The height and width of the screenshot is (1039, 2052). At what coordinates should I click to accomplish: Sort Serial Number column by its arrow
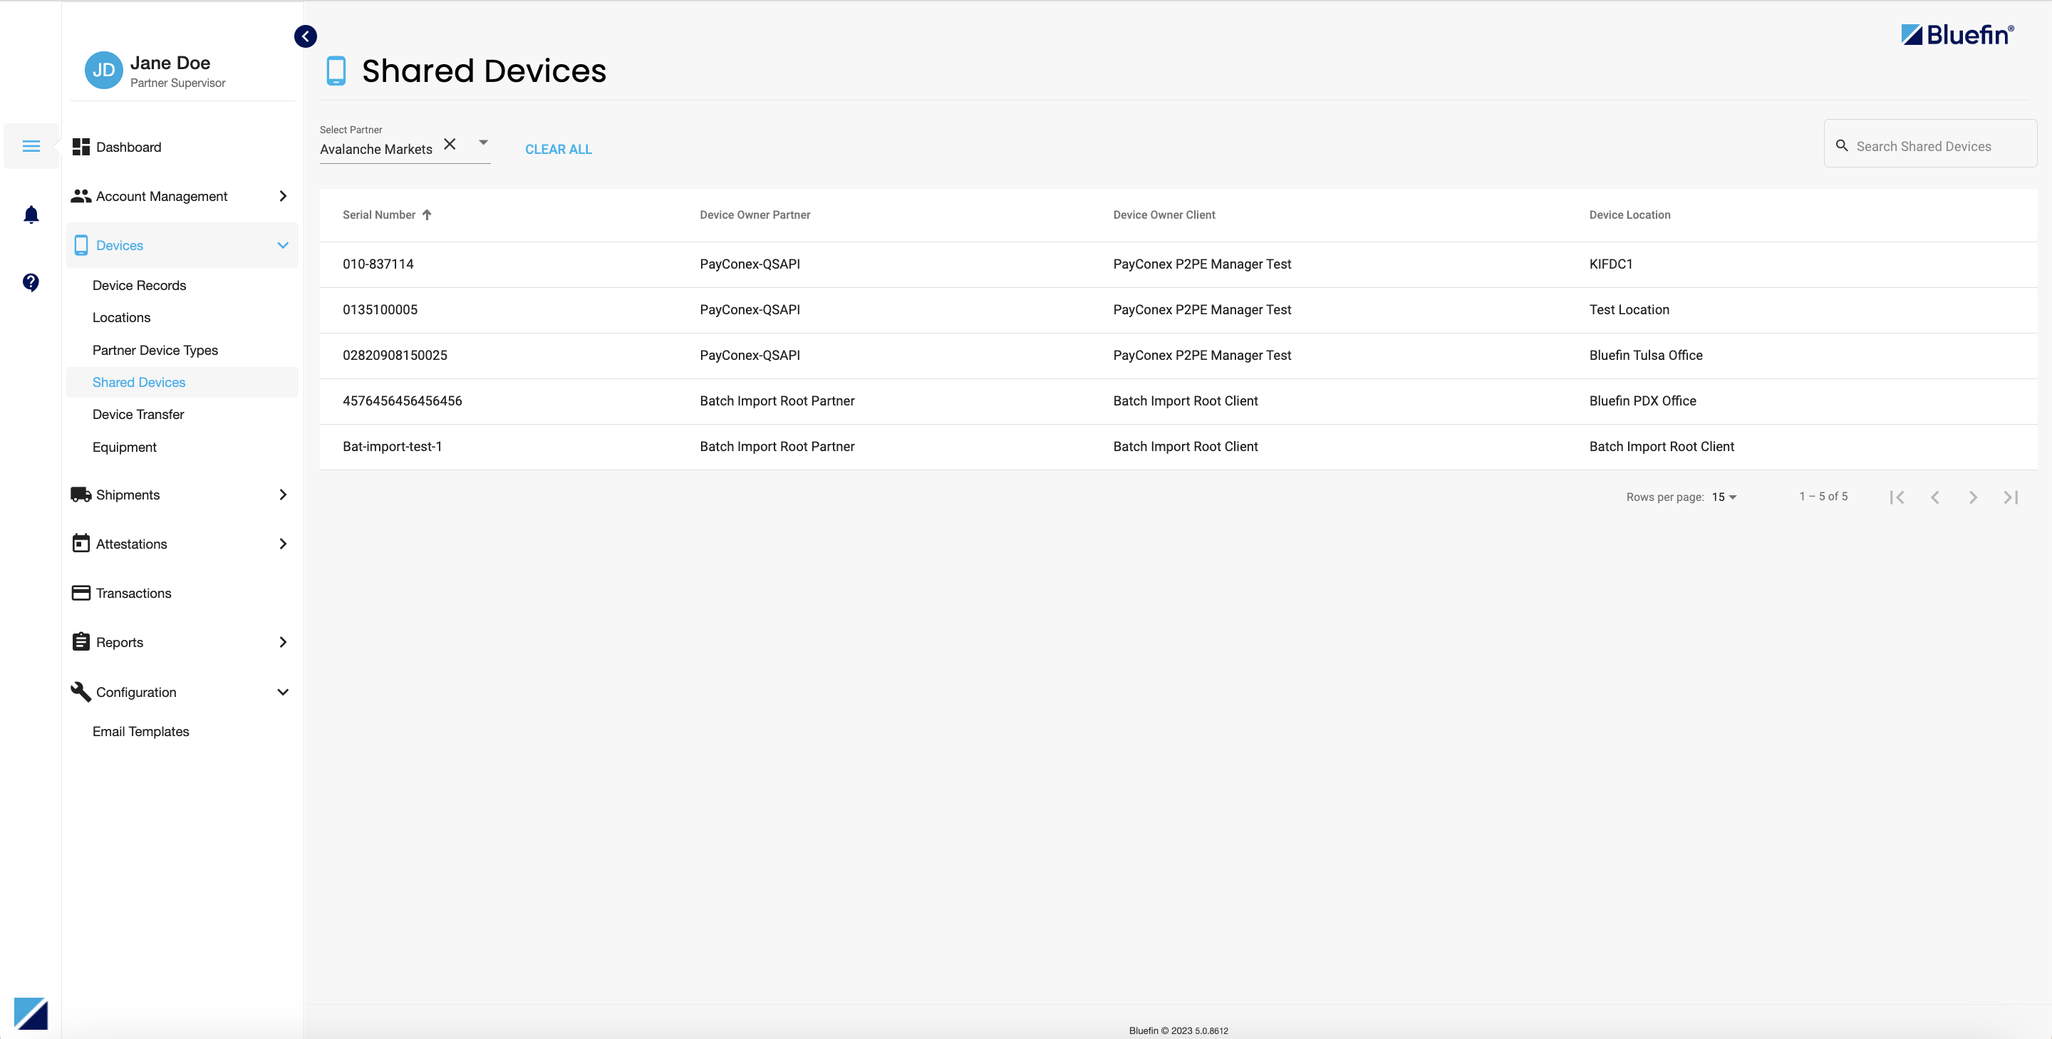pyautogui.click(x=425, y=214)
